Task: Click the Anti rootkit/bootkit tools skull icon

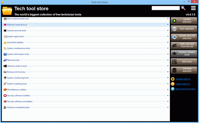Action: 5,19
